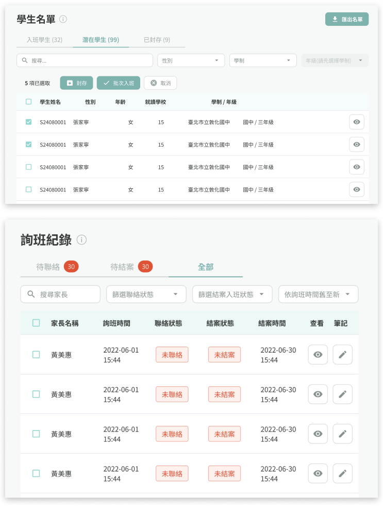Screen dimensions: 383x508
Task: Click the 聯絡狀態 column header
Action: (169, 323)
